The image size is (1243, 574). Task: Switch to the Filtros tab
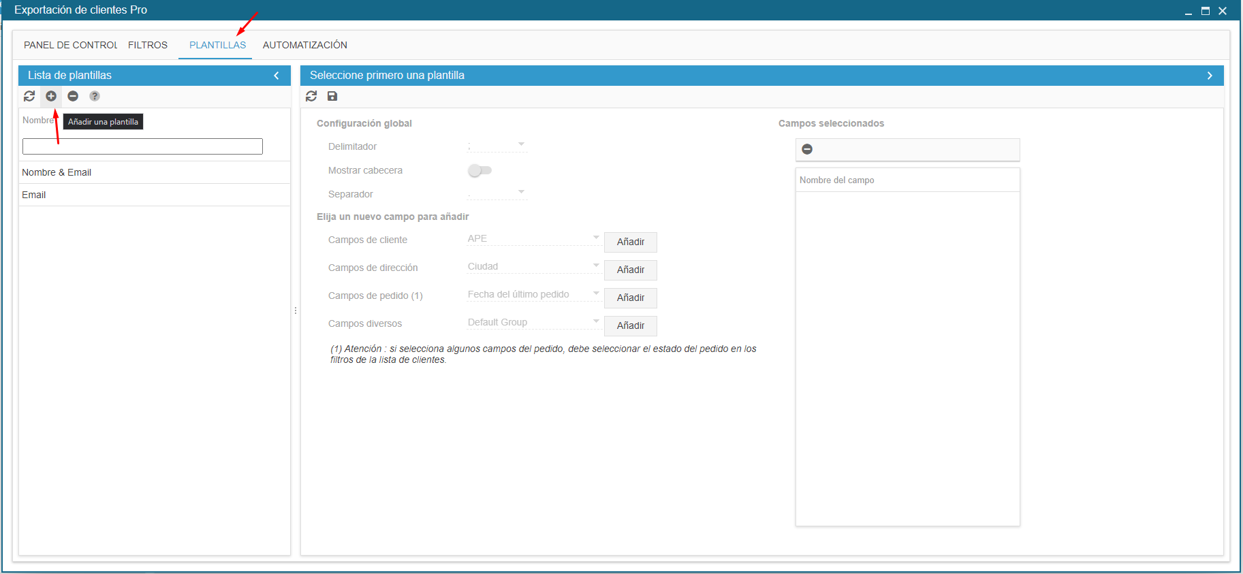(x=148, y=45)
